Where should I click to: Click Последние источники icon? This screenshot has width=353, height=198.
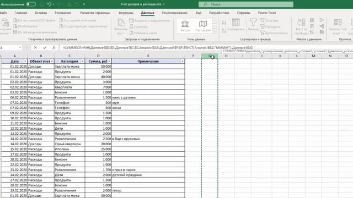point(61,20)
